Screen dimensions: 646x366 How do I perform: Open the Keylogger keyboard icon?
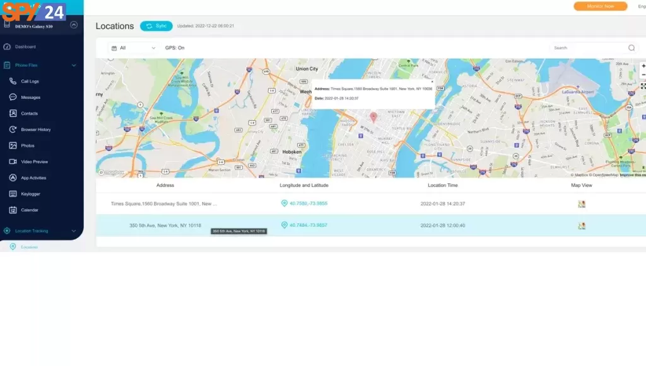[13, 193]
